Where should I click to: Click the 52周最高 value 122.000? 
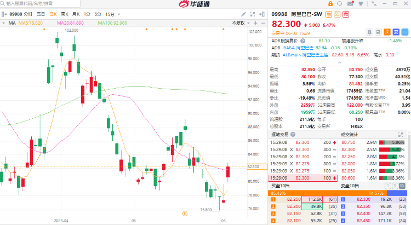click(355, 105)
